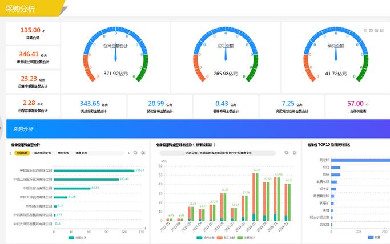Select the yellow highlighted tab in the company chart
Viewport: 390px width, 244px height.
22,153
